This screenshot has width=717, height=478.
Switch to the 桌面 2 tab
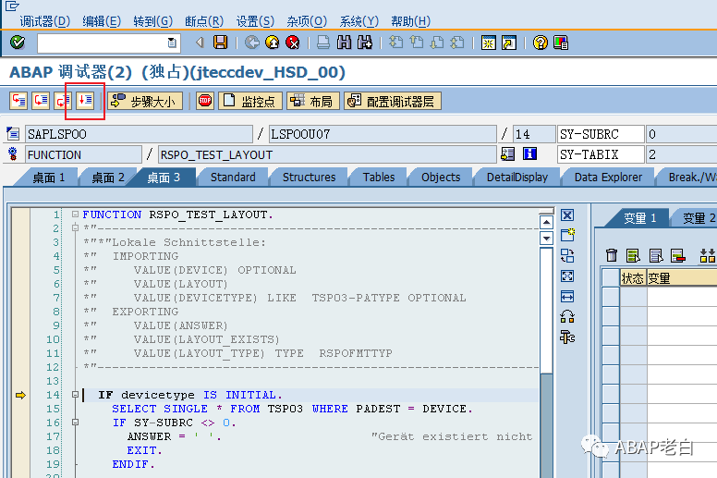click(x=107, y=177)
